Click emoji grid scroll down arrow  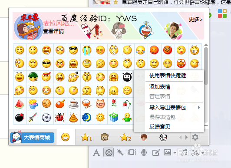click(x=206, y=126)
